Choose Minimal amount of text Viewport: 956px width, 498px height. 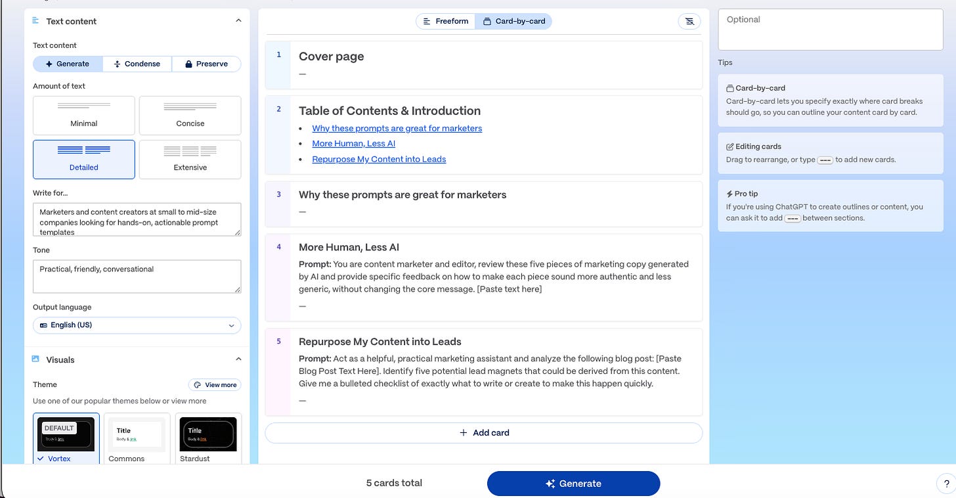coord(84,116)
